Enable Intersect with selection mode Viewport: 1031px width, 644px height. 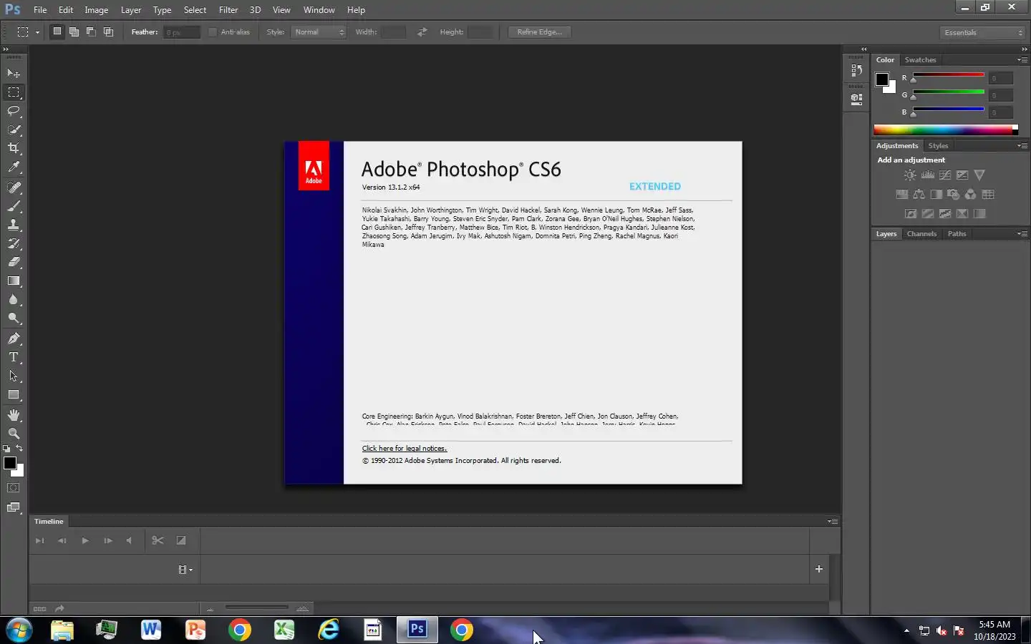tap(108, 32)
